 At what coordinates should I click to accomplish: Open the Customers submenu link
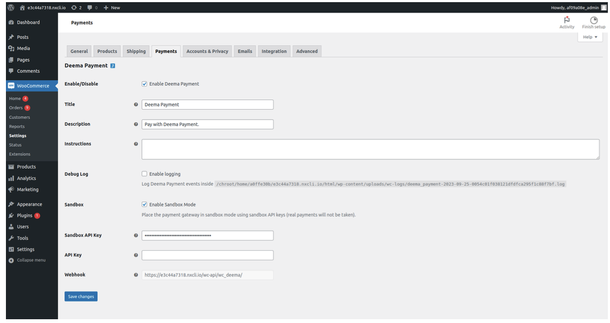[19, 117]
